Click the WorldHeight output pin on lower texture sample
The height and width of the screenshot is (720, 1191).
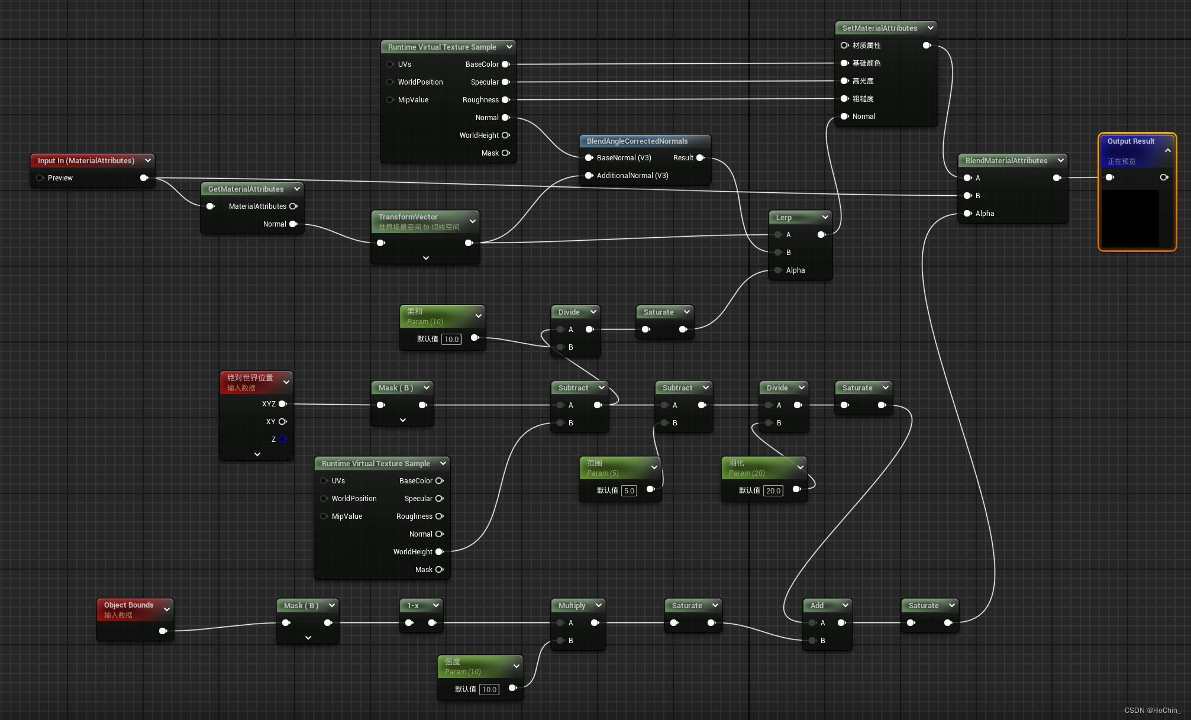point(440,552)
